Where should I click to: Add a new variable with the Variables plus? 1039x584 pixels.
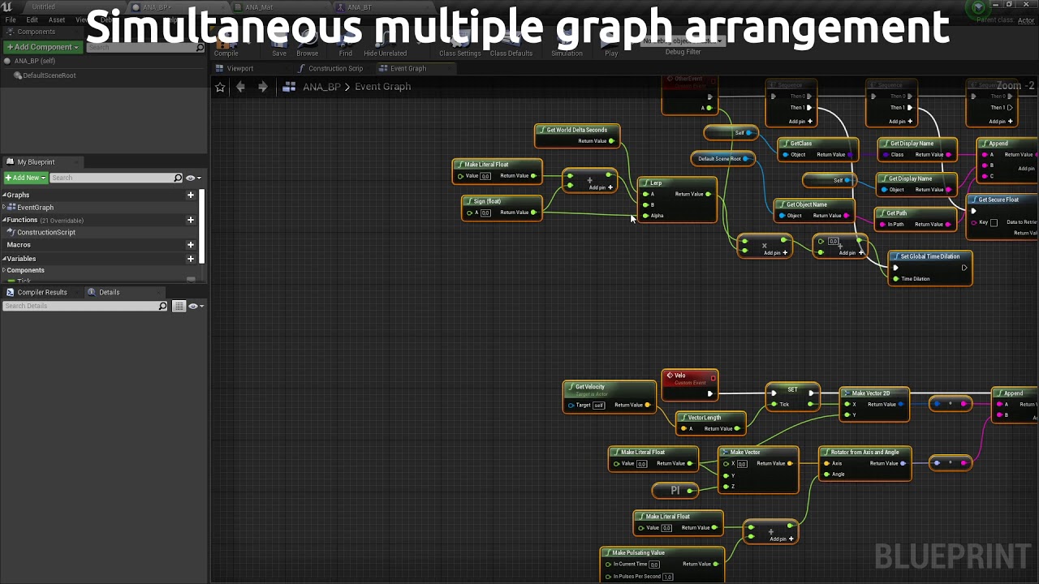click(191, 259)
